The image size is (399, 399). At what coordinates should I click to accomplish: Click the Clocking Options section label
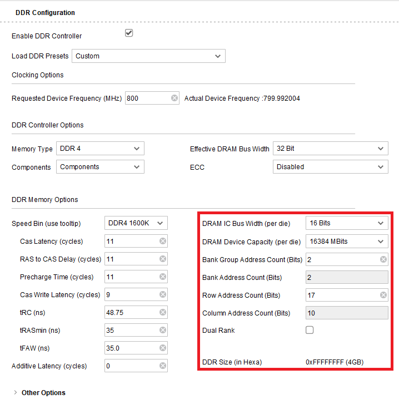tap(38, 75)
